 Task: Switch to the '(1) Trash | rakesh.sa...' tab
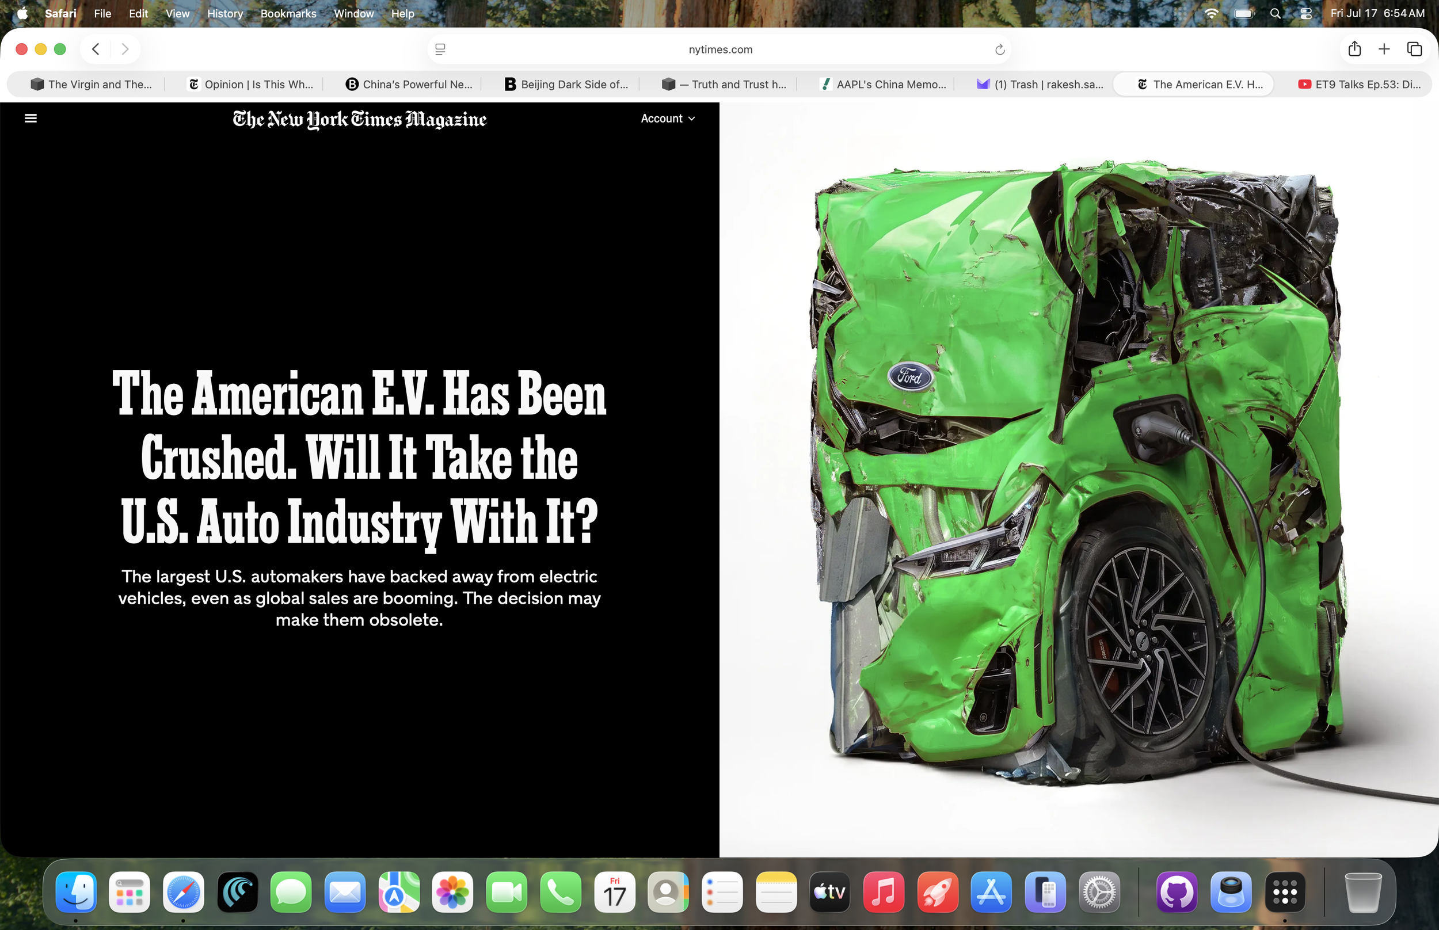1040,85
